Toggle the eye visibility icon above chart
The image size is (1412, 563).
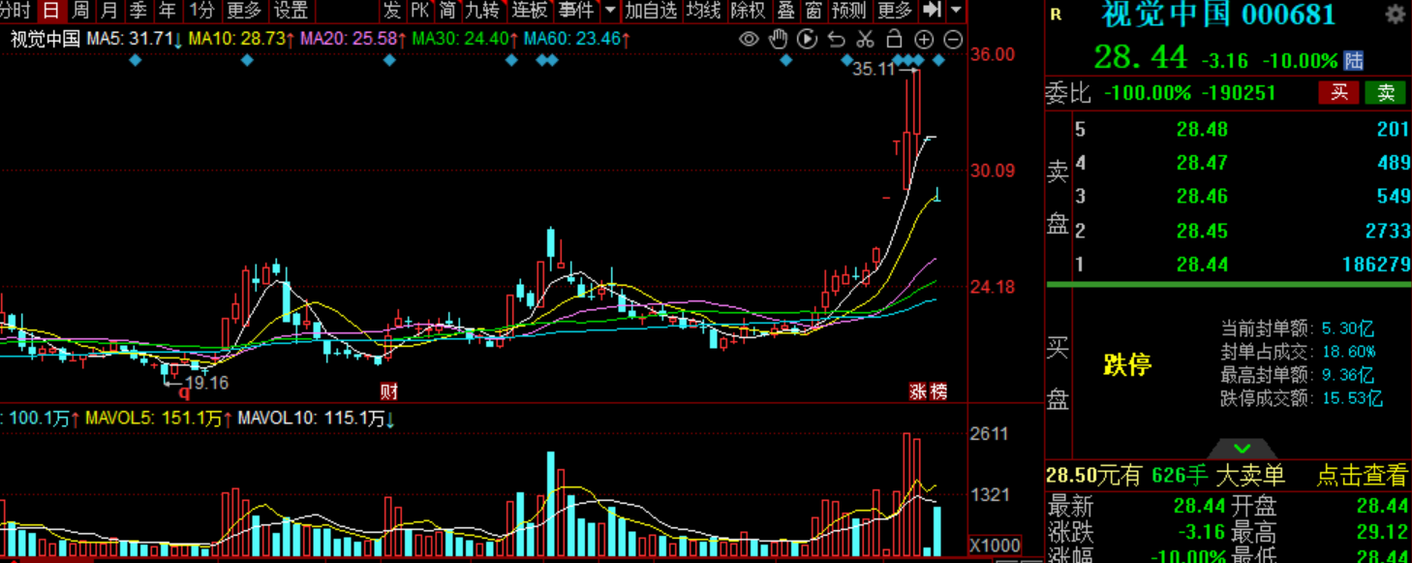[x=749, y=39]
